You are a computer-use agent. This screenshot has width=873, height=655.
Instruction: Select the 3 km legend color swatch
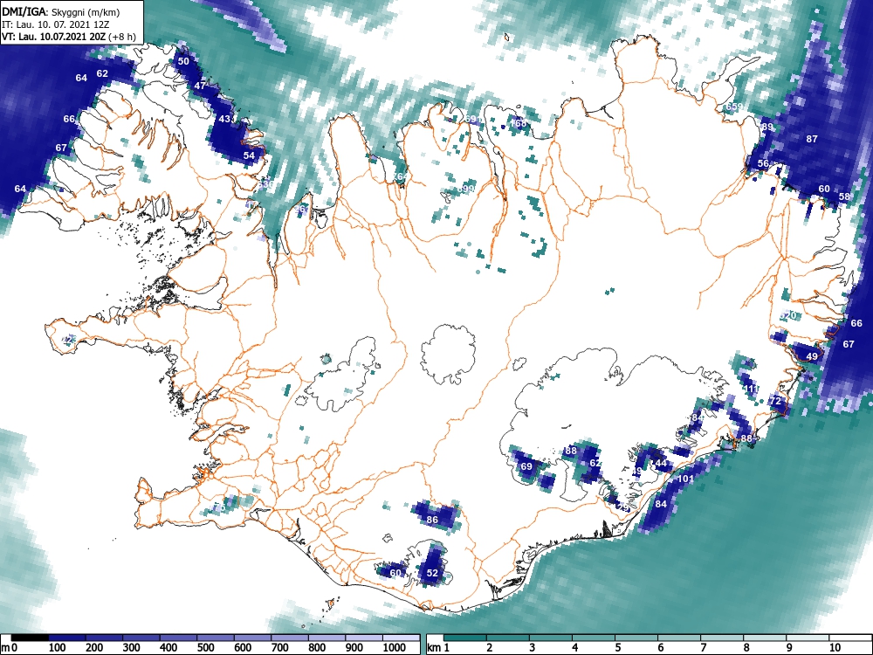click(x=551, y=638)
